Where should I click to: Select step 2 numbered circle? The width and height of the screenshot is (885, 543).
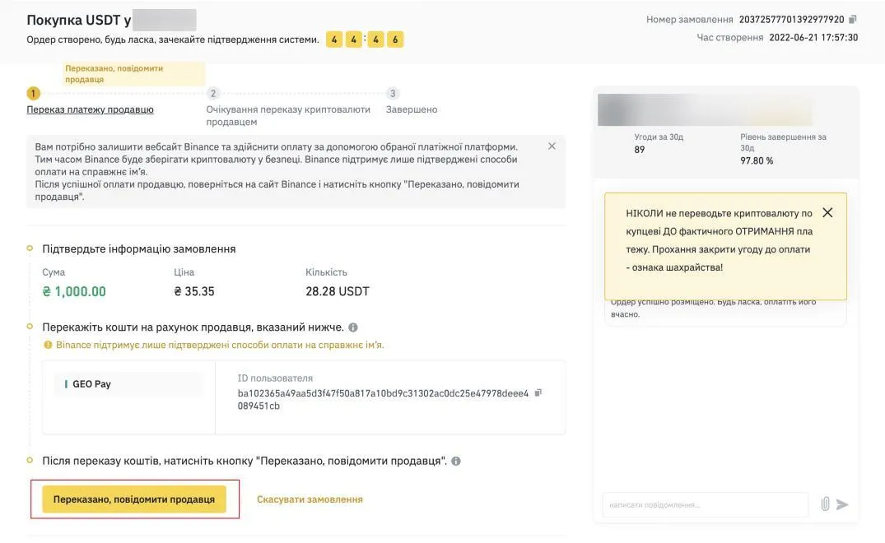[212, 94]
